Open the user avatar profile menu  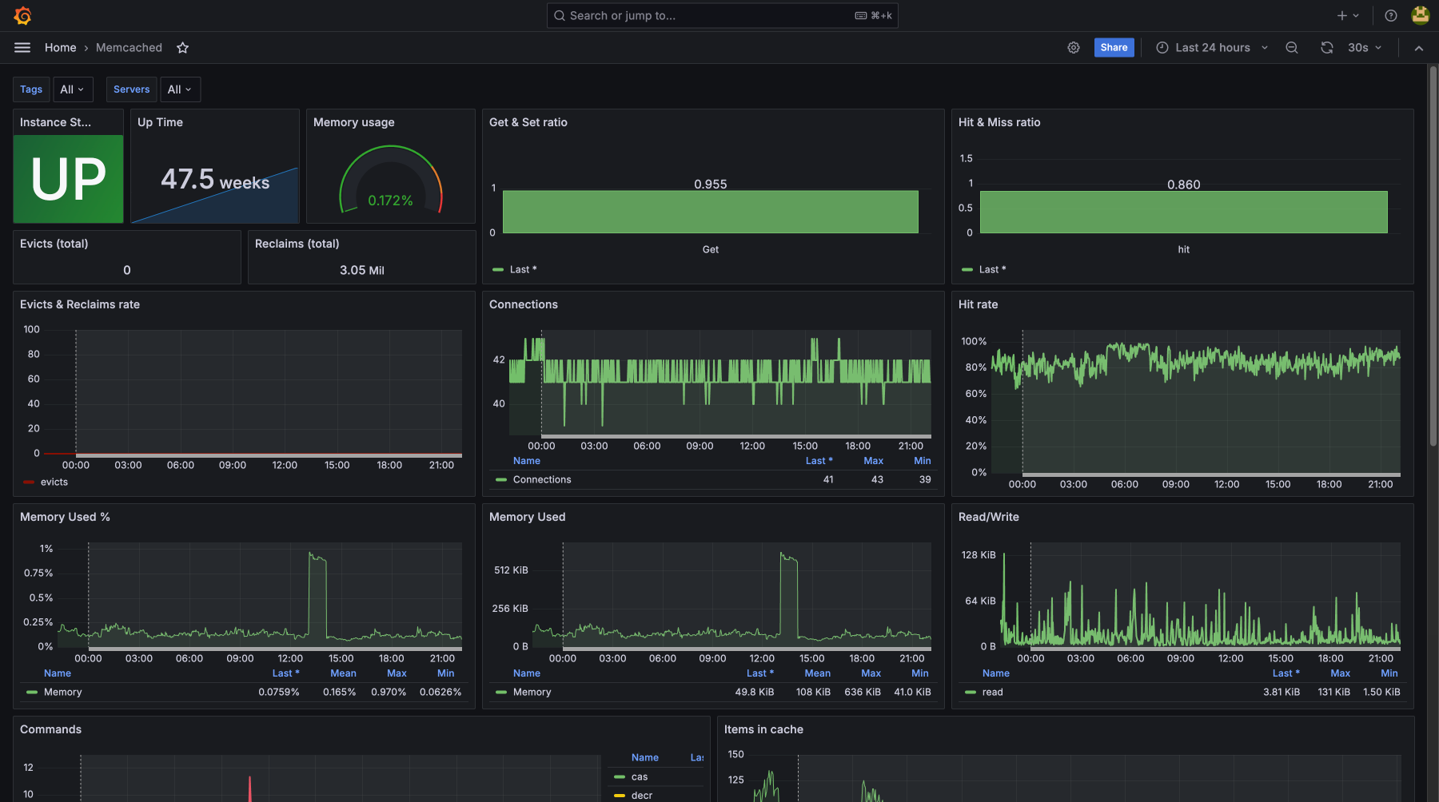click(1421, 16)
